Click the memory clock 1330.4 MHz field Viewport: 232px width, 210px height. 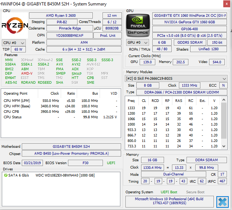click(152, 168)
